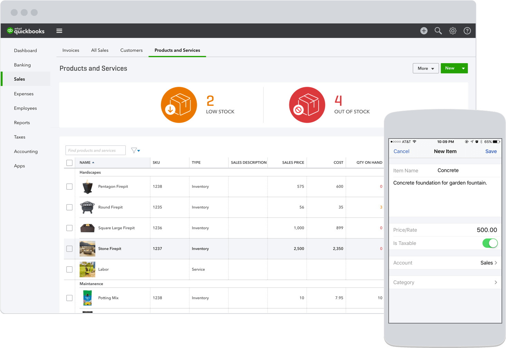Open settings gear icon
The height and width of the screenshot is (348, 506).
click(453, 31)
